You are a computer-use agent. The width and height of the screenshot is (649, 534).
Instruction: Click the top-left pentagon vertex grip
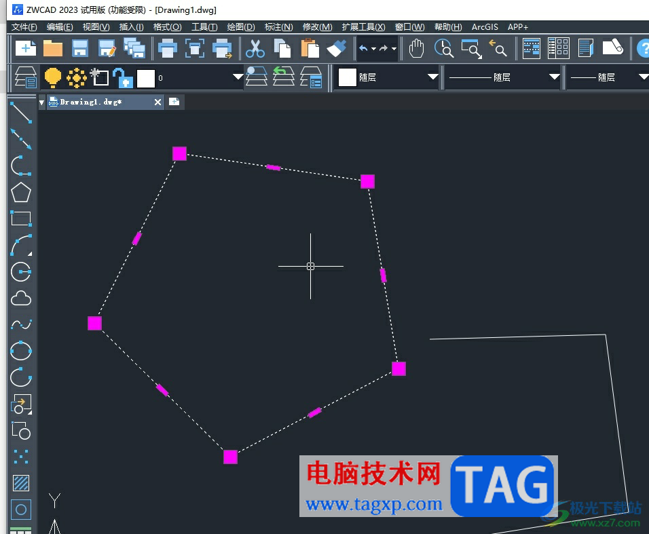click(179, 153)
